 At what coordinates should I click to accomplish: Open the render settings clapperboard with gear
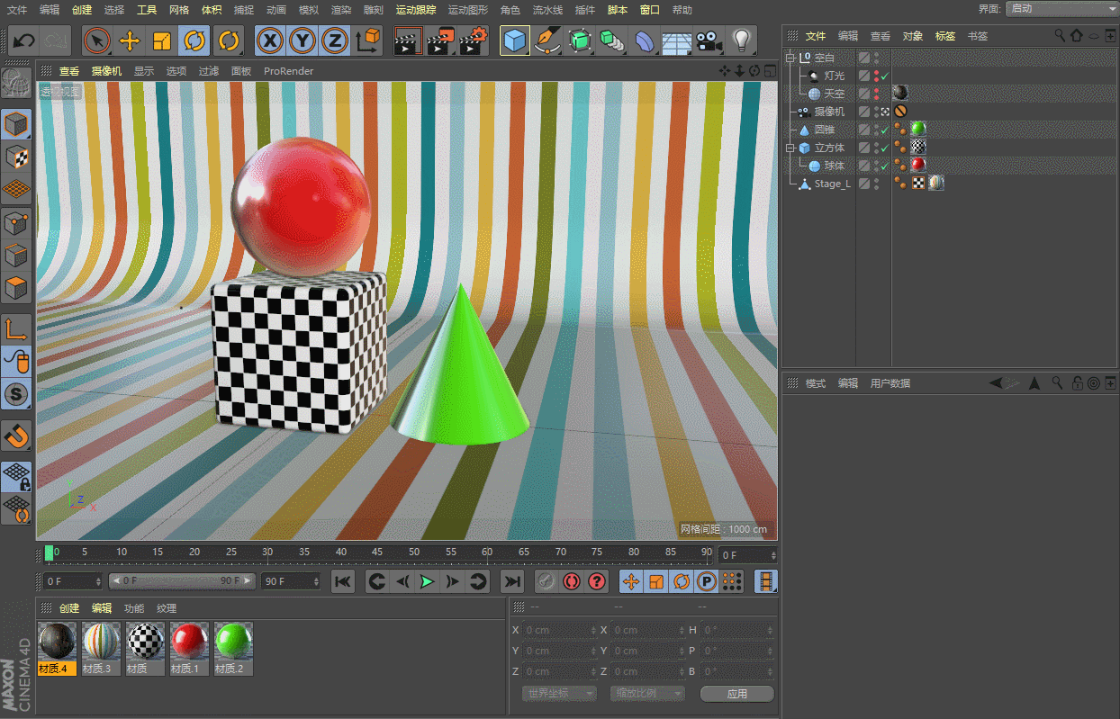tap(474, 40)
